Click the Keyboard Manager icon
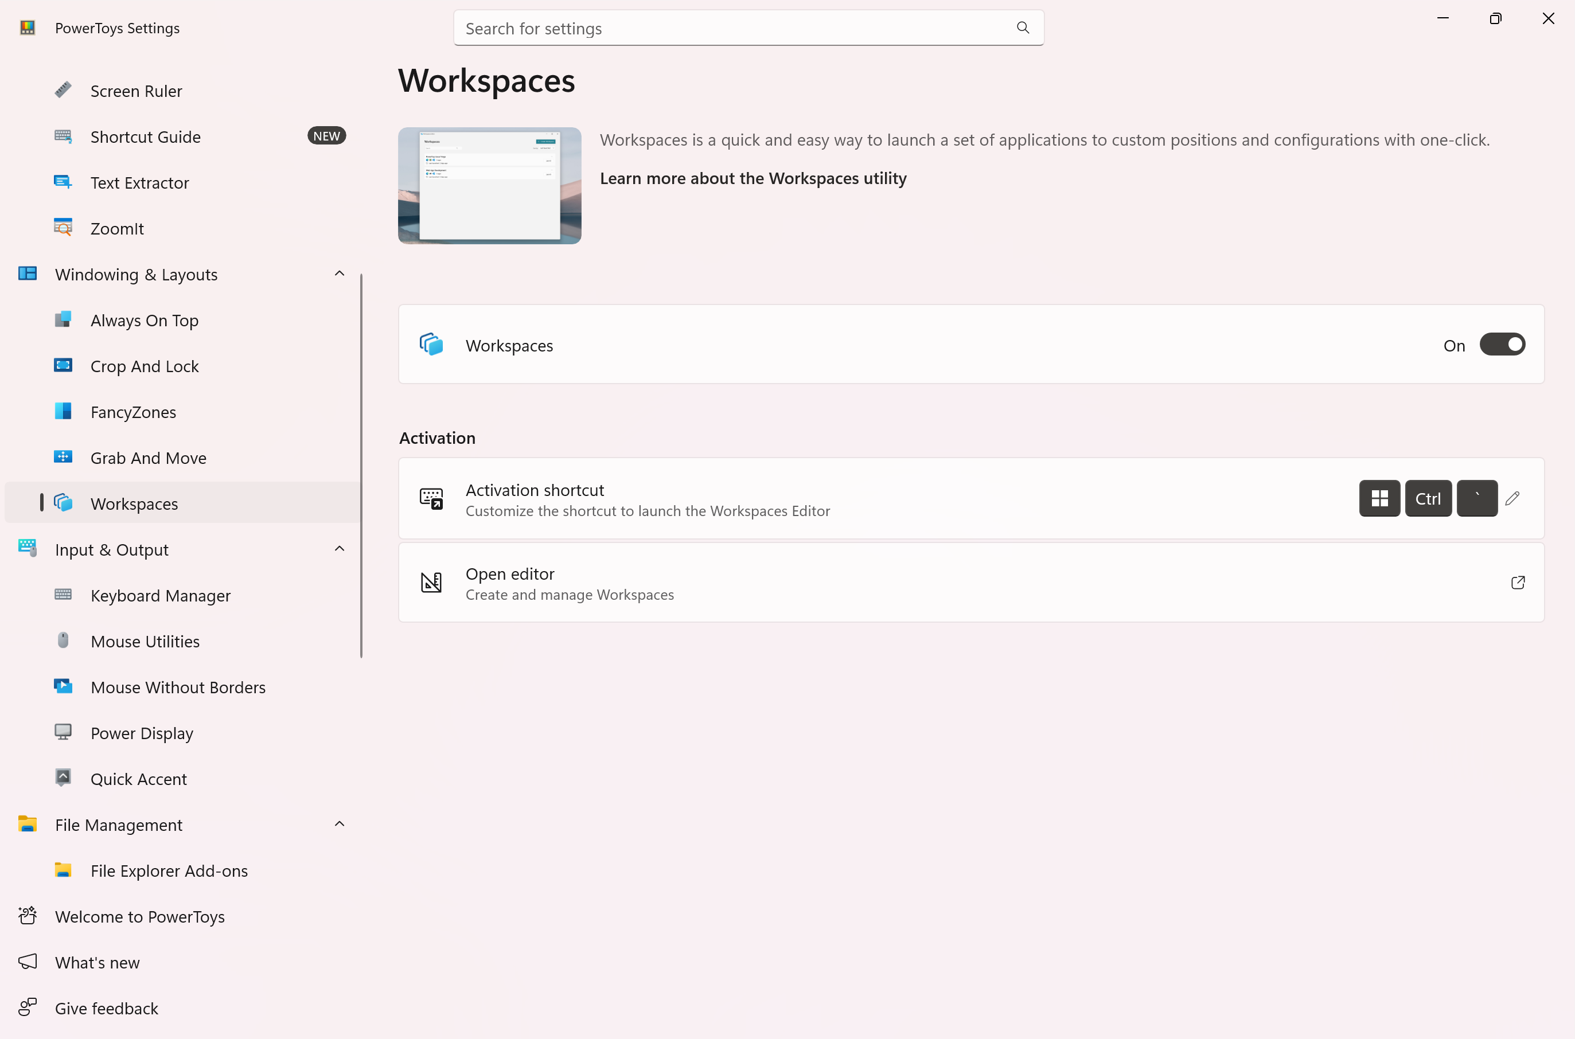Image resolution: width=1575 pixels, height=1039 pixels. pos(63,595)
